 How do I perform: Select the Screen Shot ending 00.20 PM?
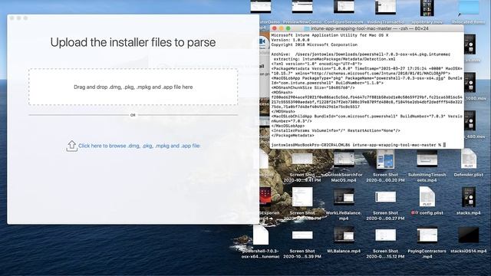385,159
